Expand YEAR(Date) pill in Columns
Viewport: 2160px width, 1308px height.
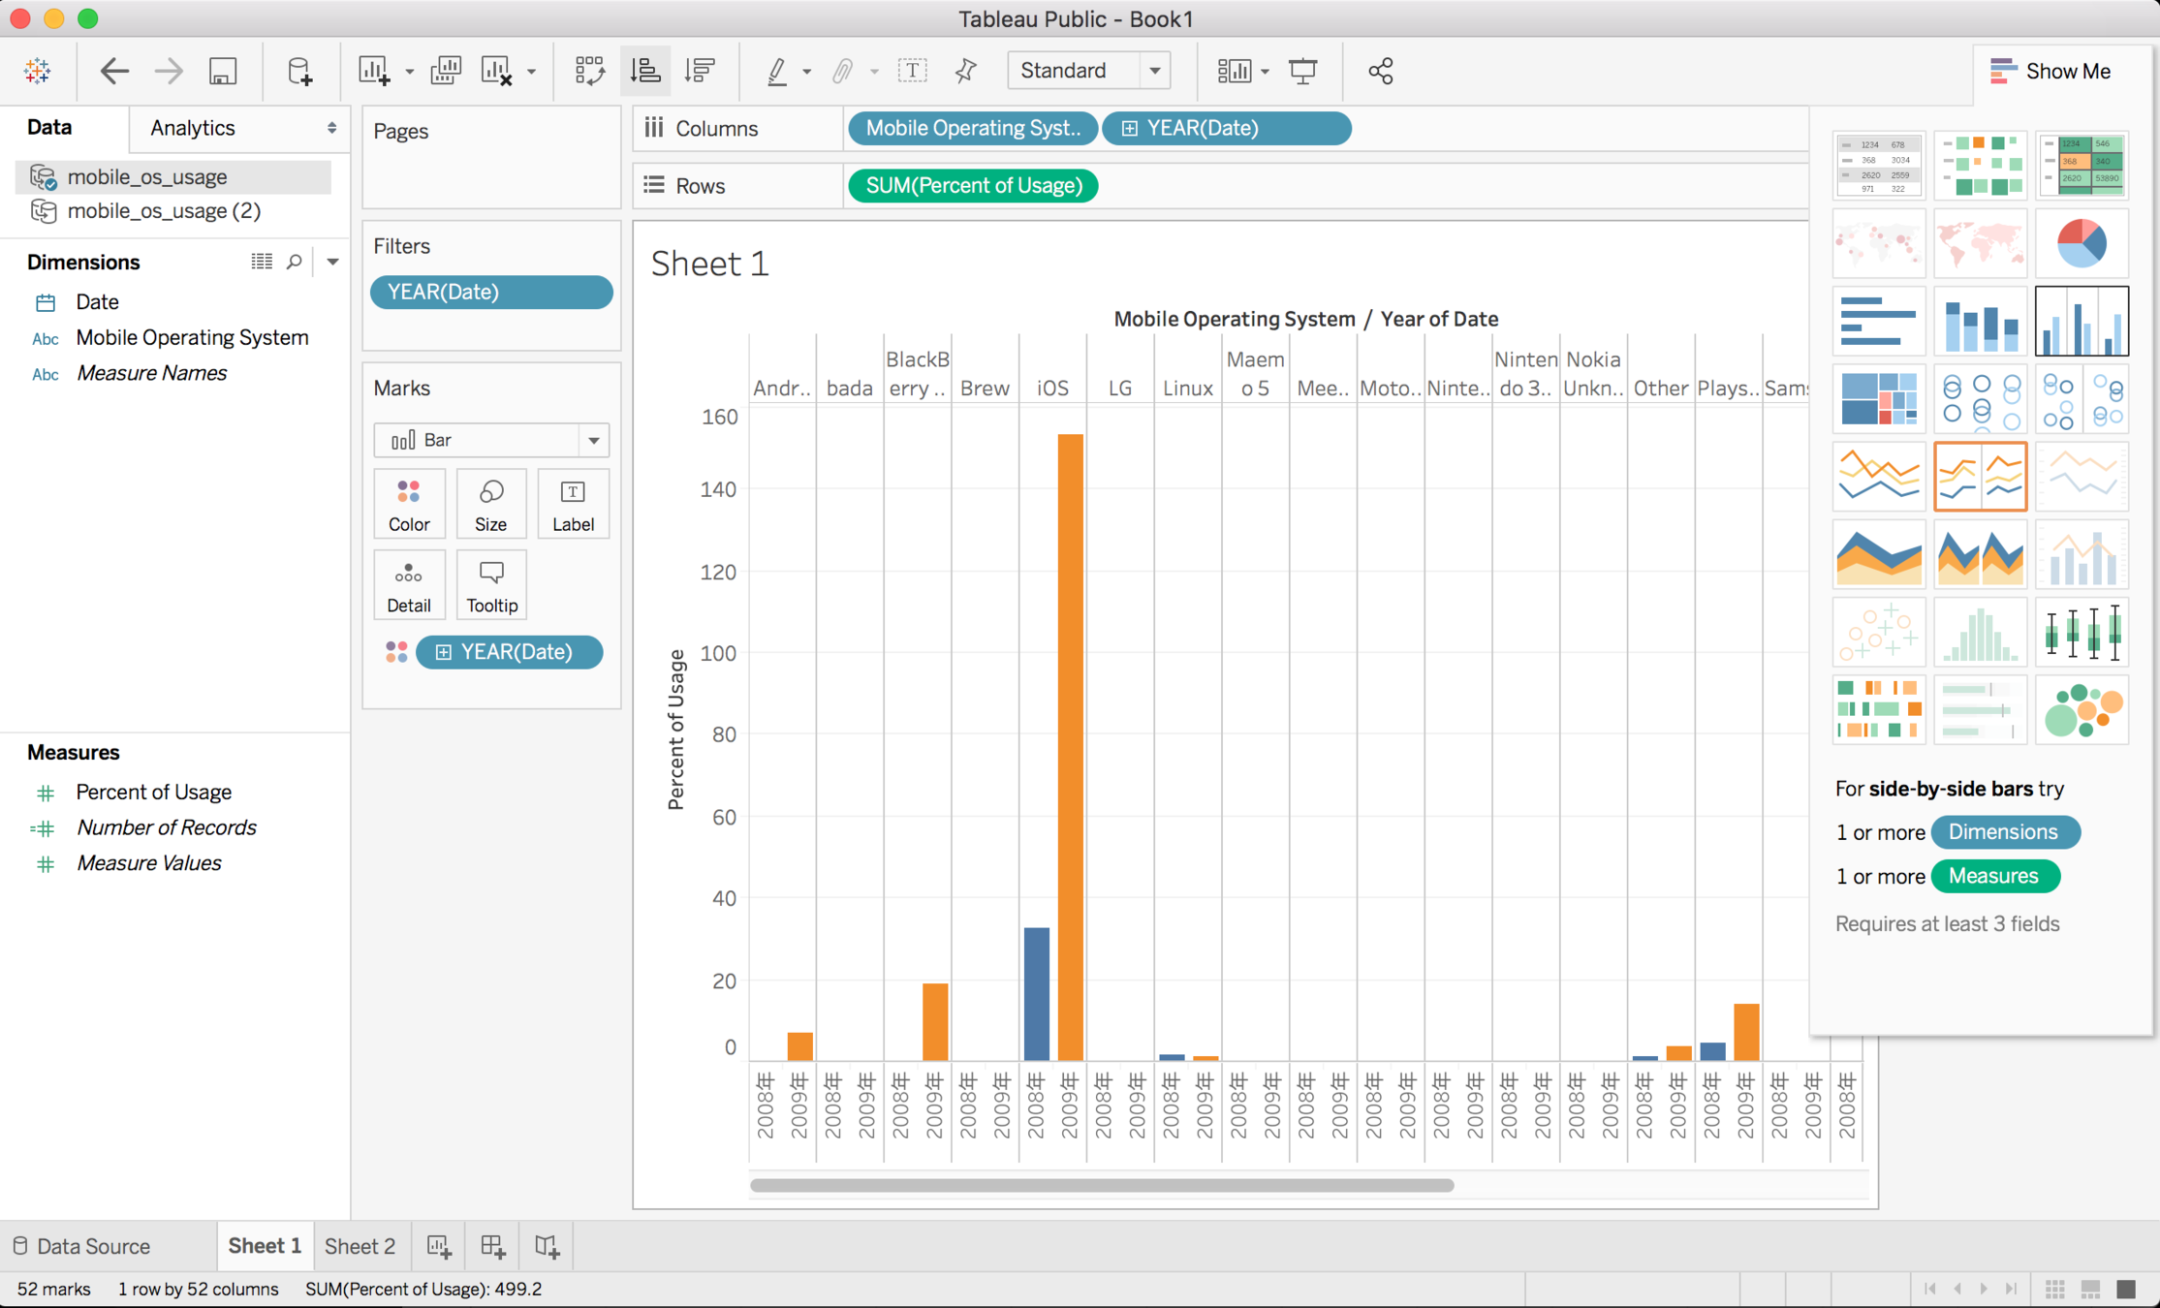1129,129
